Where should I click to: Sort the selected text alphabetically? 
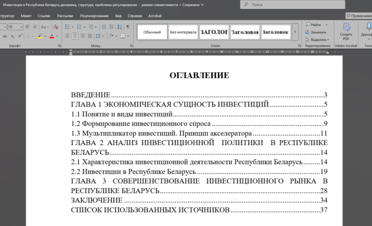(x=120, y=27)
